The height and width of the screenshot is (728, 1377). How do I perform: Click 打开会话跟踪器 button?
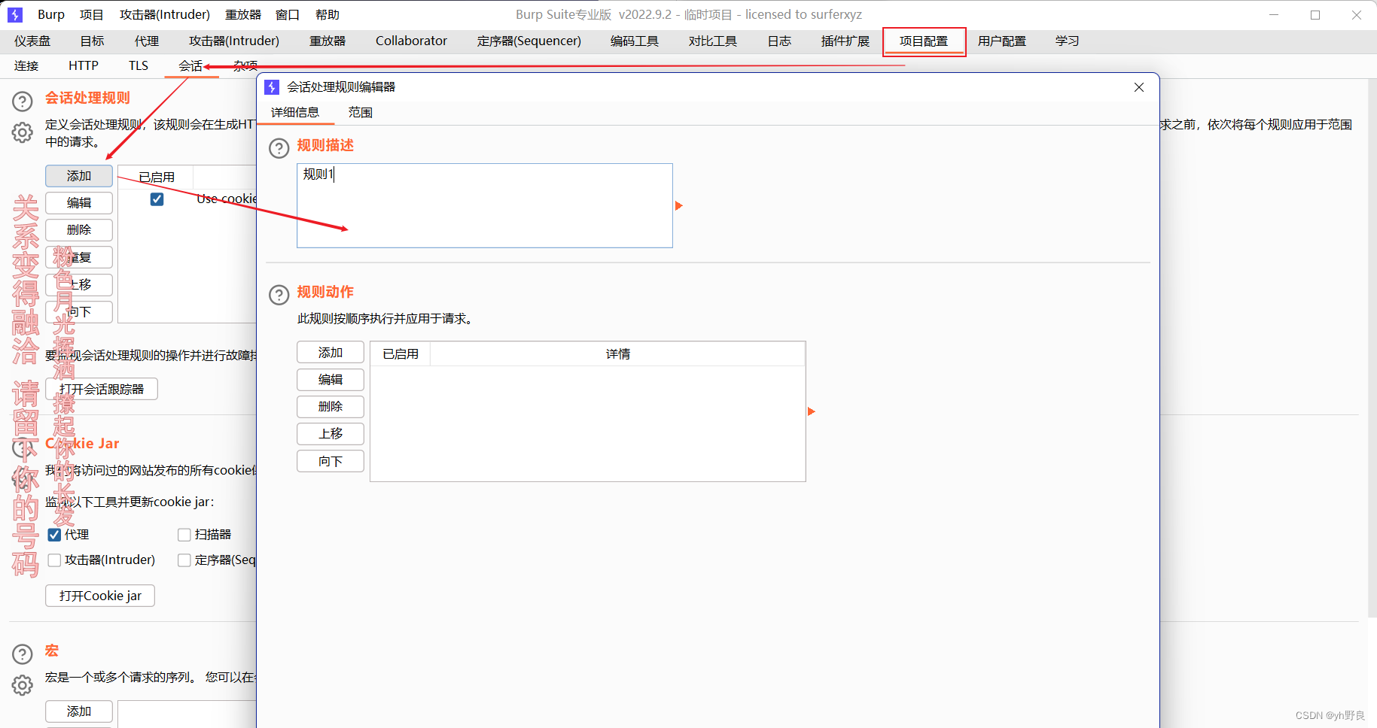pyautogui.click(x=102, y=390)
